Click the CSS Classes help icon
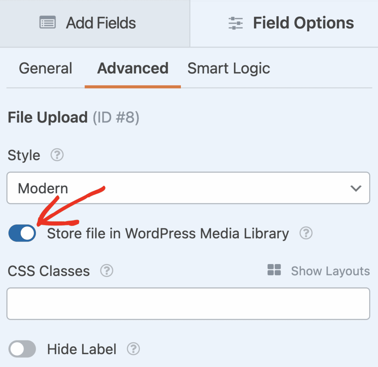378x367 pixels. (x=107, y=271)
